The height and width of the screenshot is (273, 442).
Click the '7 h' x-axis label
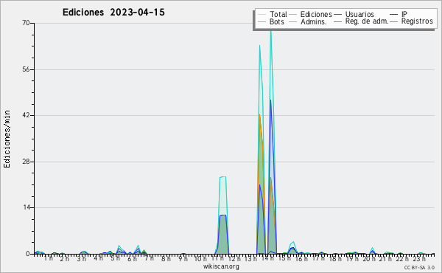tap(149, 258)
